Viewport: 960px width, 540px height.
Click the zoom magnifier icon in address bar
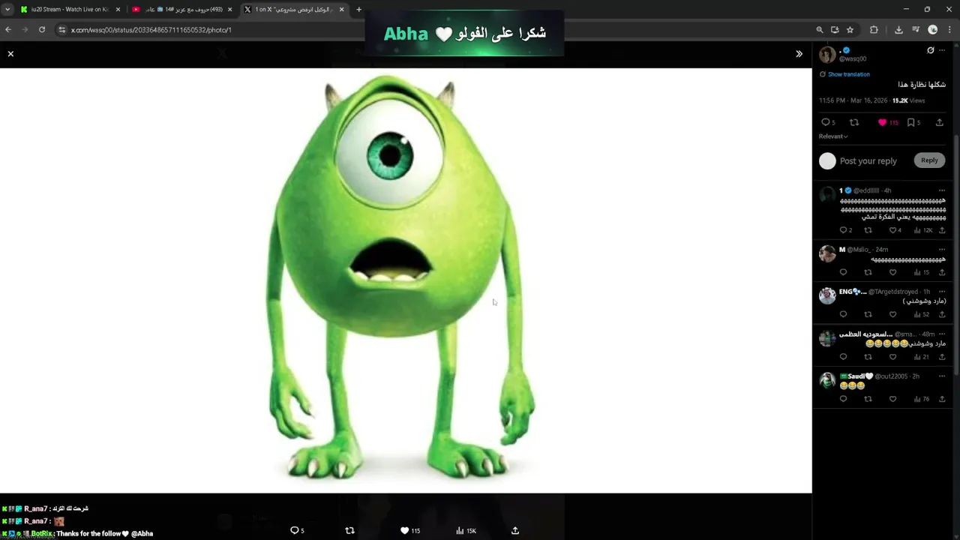(820, 29)
